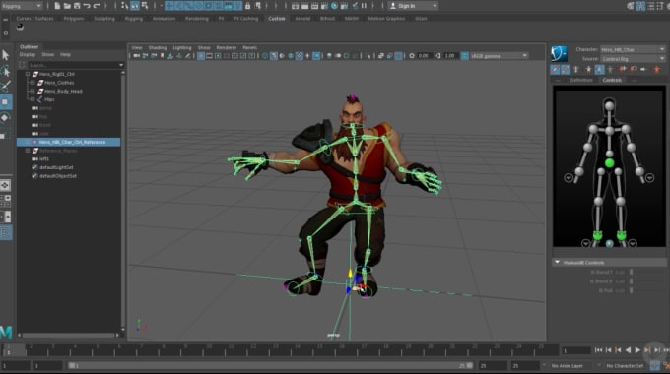Open the Rigging menu set dropdown

pos(22,6)
